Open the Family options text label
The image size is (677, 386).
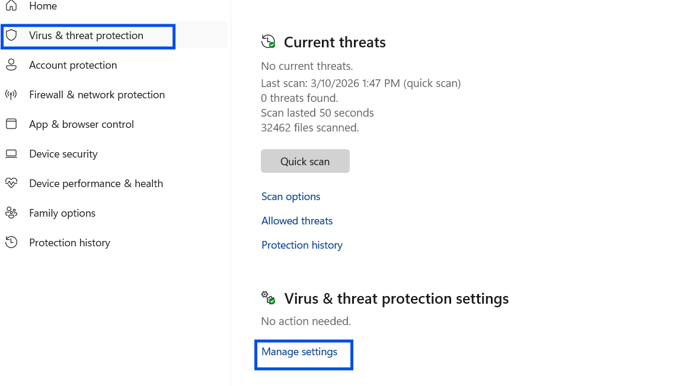[x=62, y=213]
